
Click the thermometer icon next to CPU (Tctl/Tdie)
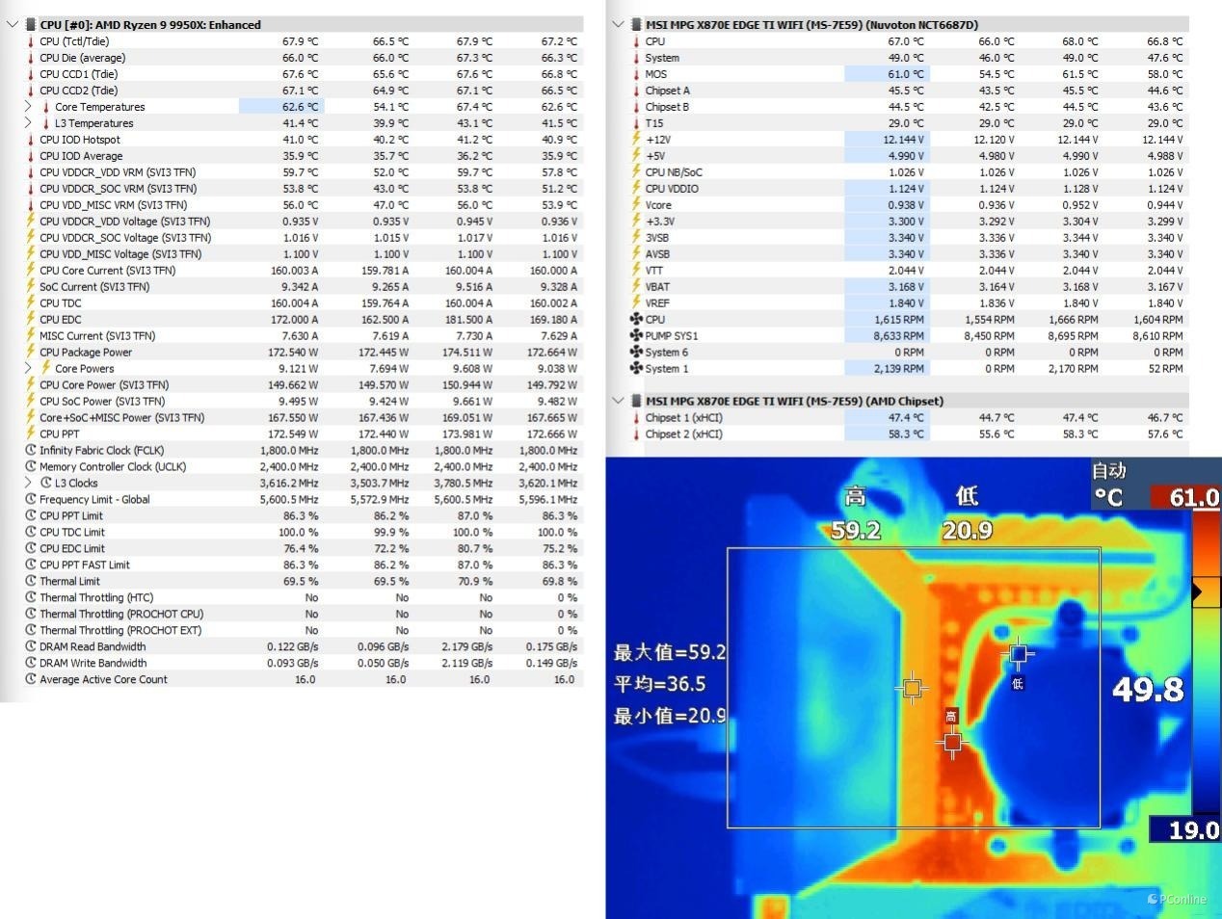31,41
